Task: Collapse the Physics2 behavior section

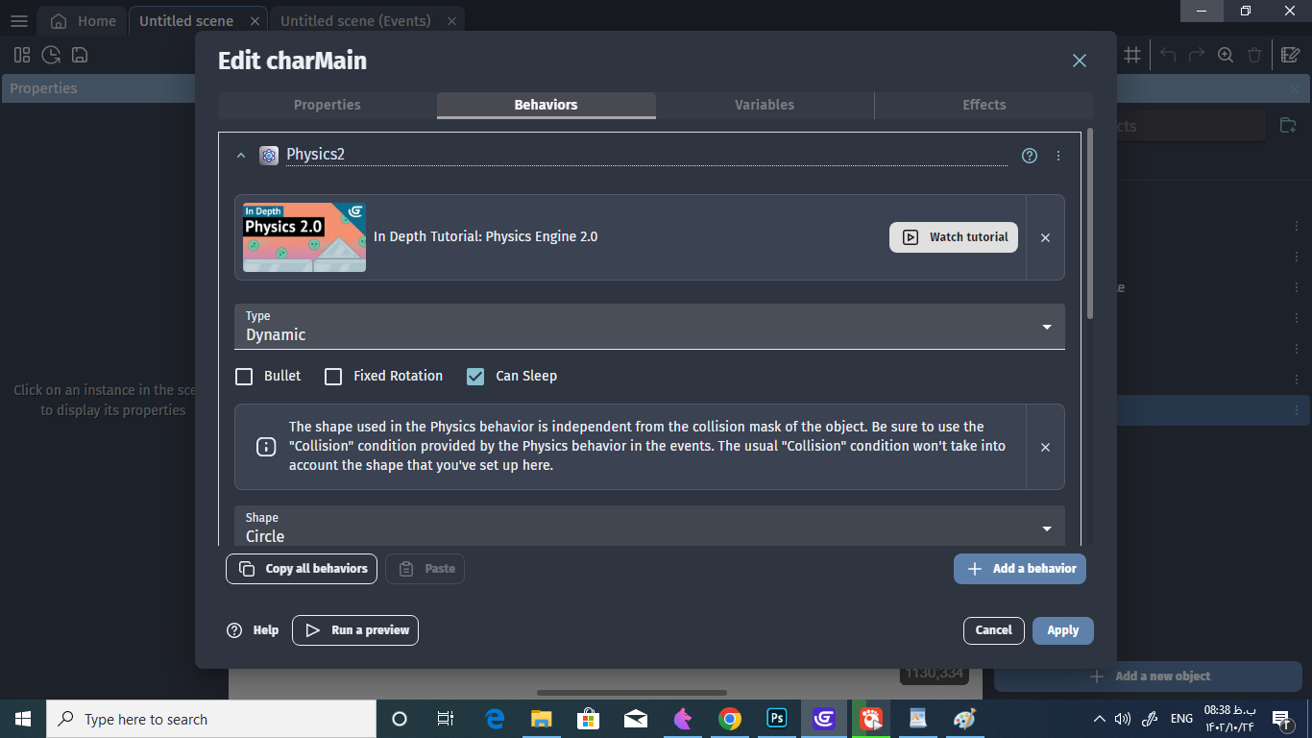Action: pos(241,156)
